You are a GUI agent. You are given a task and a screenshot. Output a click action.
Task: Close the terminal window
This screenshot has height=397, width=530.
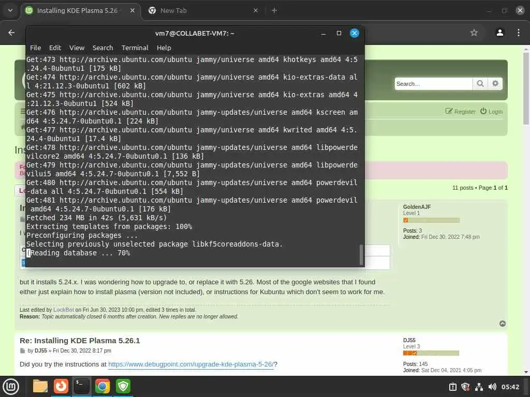point(354,33)
